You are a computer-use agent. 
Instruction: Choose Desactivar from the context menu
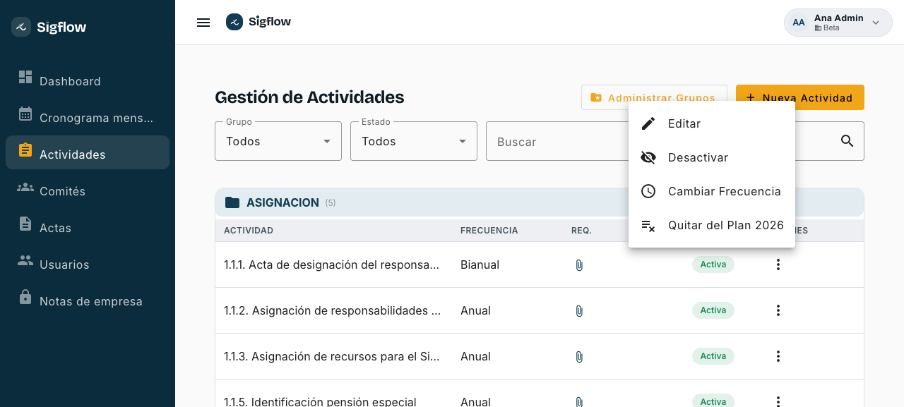(x=712, y=157)
